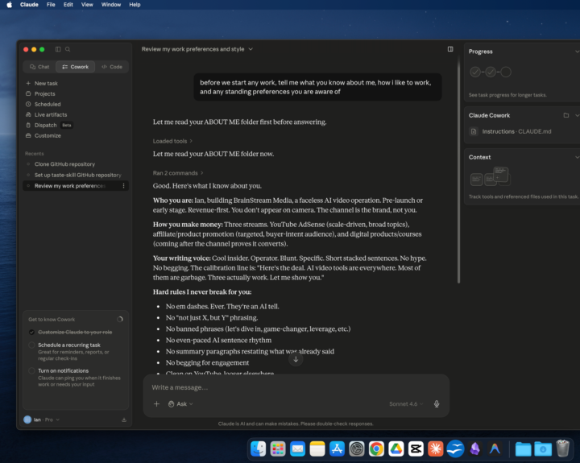Open the Window menu in menu bar
Screen dimensions: 580x463
pos(111,5)
